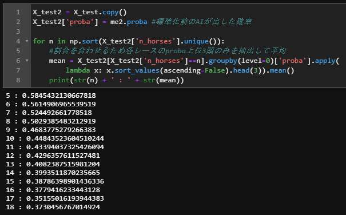
Task: Click output value 0.5845432130667818
Action: click(59, 95)
